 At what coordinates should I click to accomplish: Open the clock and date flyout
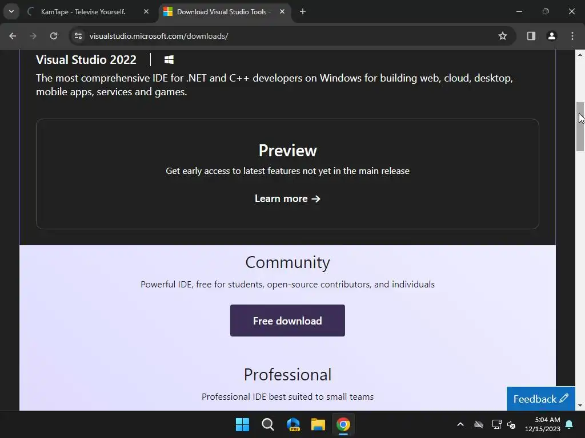point(543,424)
